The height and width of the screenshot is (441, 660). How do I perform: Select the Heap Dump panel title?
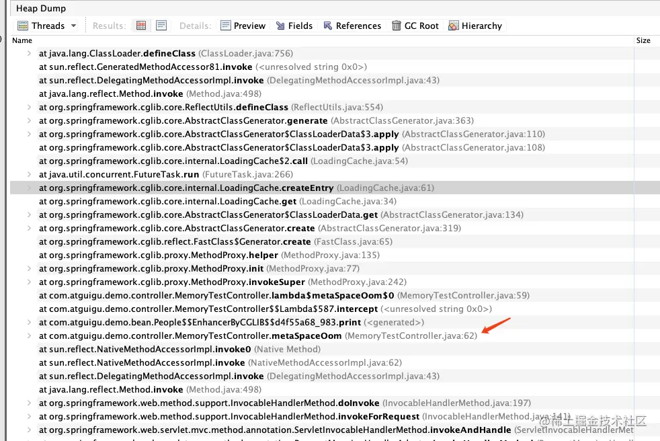pos(41,9)
